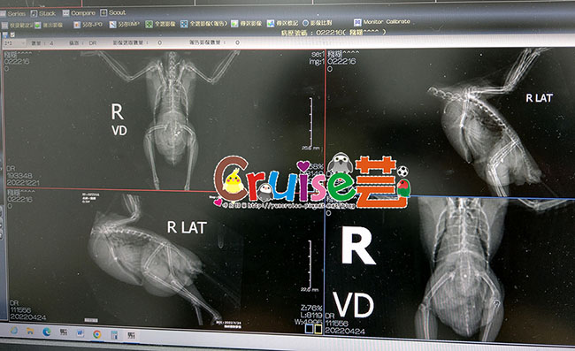Click the yellow square indicator near W:4995

point(318,330)
